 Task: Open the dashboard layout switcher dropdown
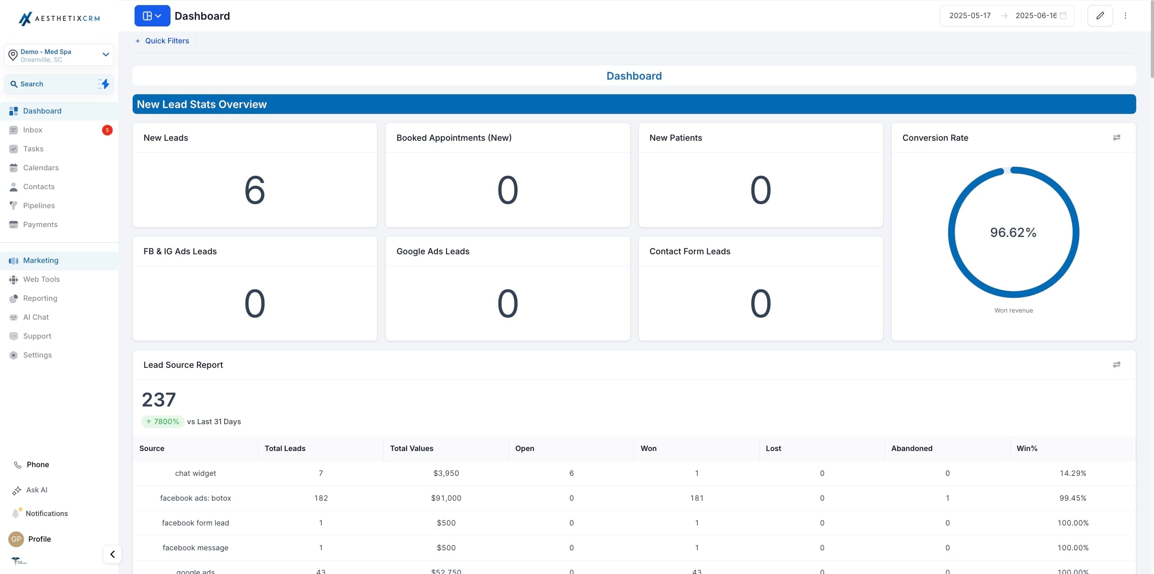(152, 16)
